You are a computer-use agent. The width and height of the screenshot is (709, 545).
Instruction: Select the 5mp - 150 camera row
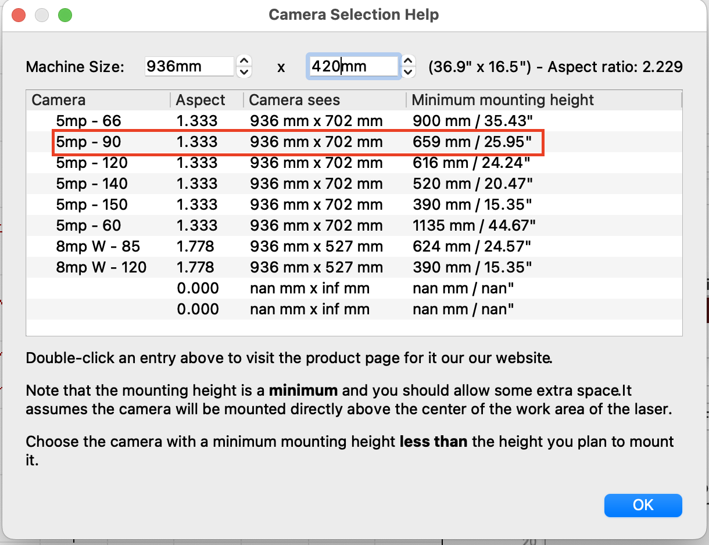pos(354,205)
